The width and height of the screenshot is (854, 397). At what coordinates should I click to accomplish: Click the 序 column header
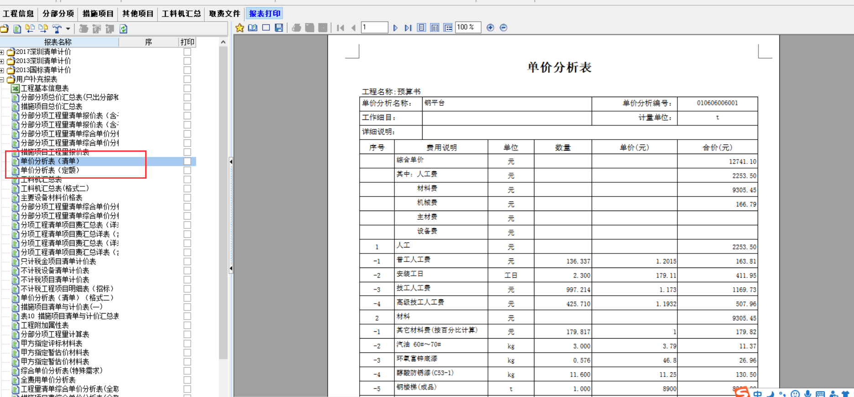pos(148,42)
